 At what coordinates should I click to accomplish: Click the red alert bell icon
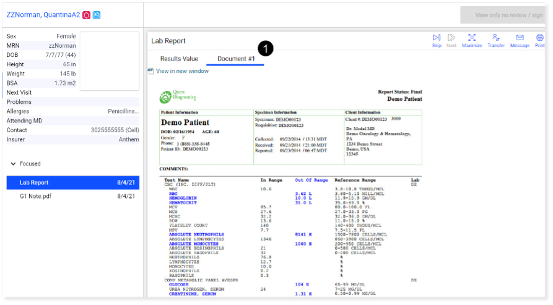click(x=86, y=15)
